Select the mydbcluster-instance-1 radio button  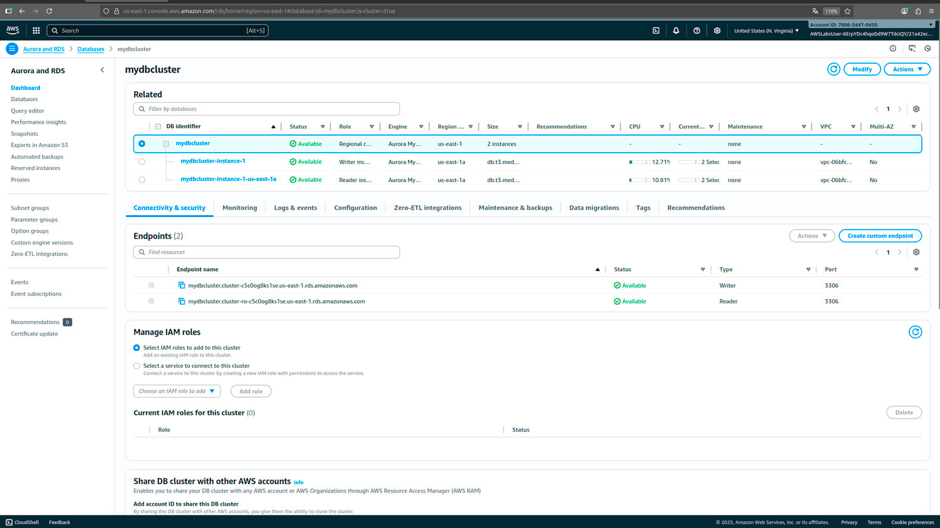(x=142, y=162)
